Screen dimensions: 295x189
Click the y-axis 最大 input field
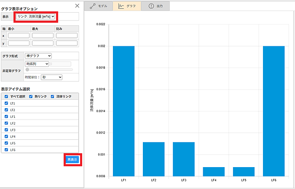coord(43,43)
